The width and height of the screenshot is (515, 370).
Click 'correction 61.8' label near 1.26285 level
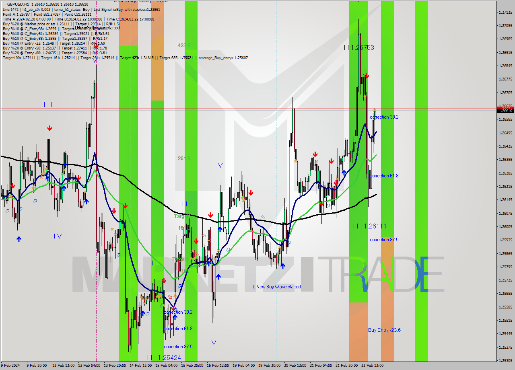click(384, 176)
